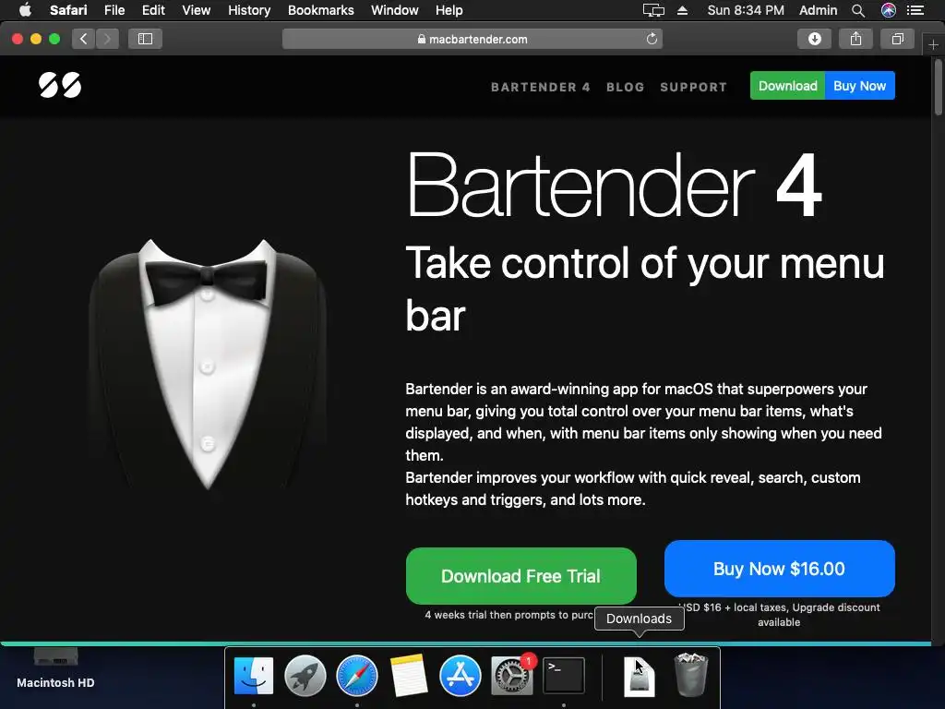This screenshot has height=709, width=945.
Task: Reload the page with the refresh icon
Action: tap(652, 39)
